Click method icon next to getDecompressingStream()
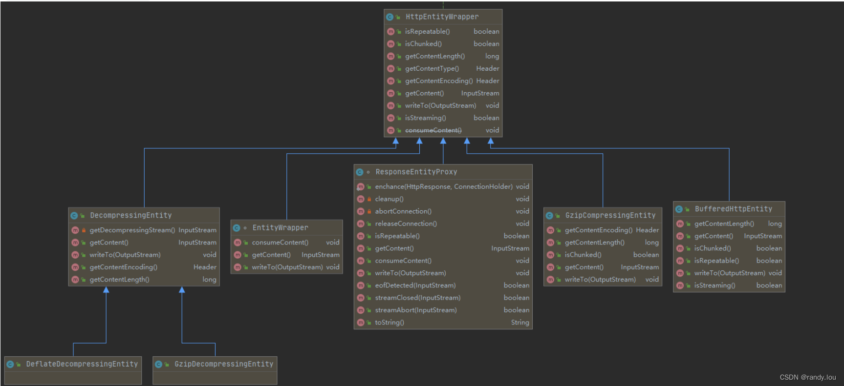The width and height of the screenshot is (844, 386). [x=75, y=230]
